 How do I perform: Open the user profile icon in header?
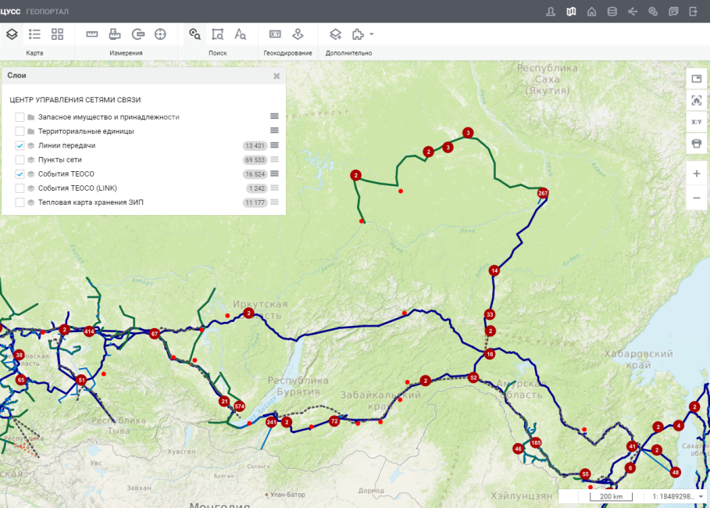(551, 12)
